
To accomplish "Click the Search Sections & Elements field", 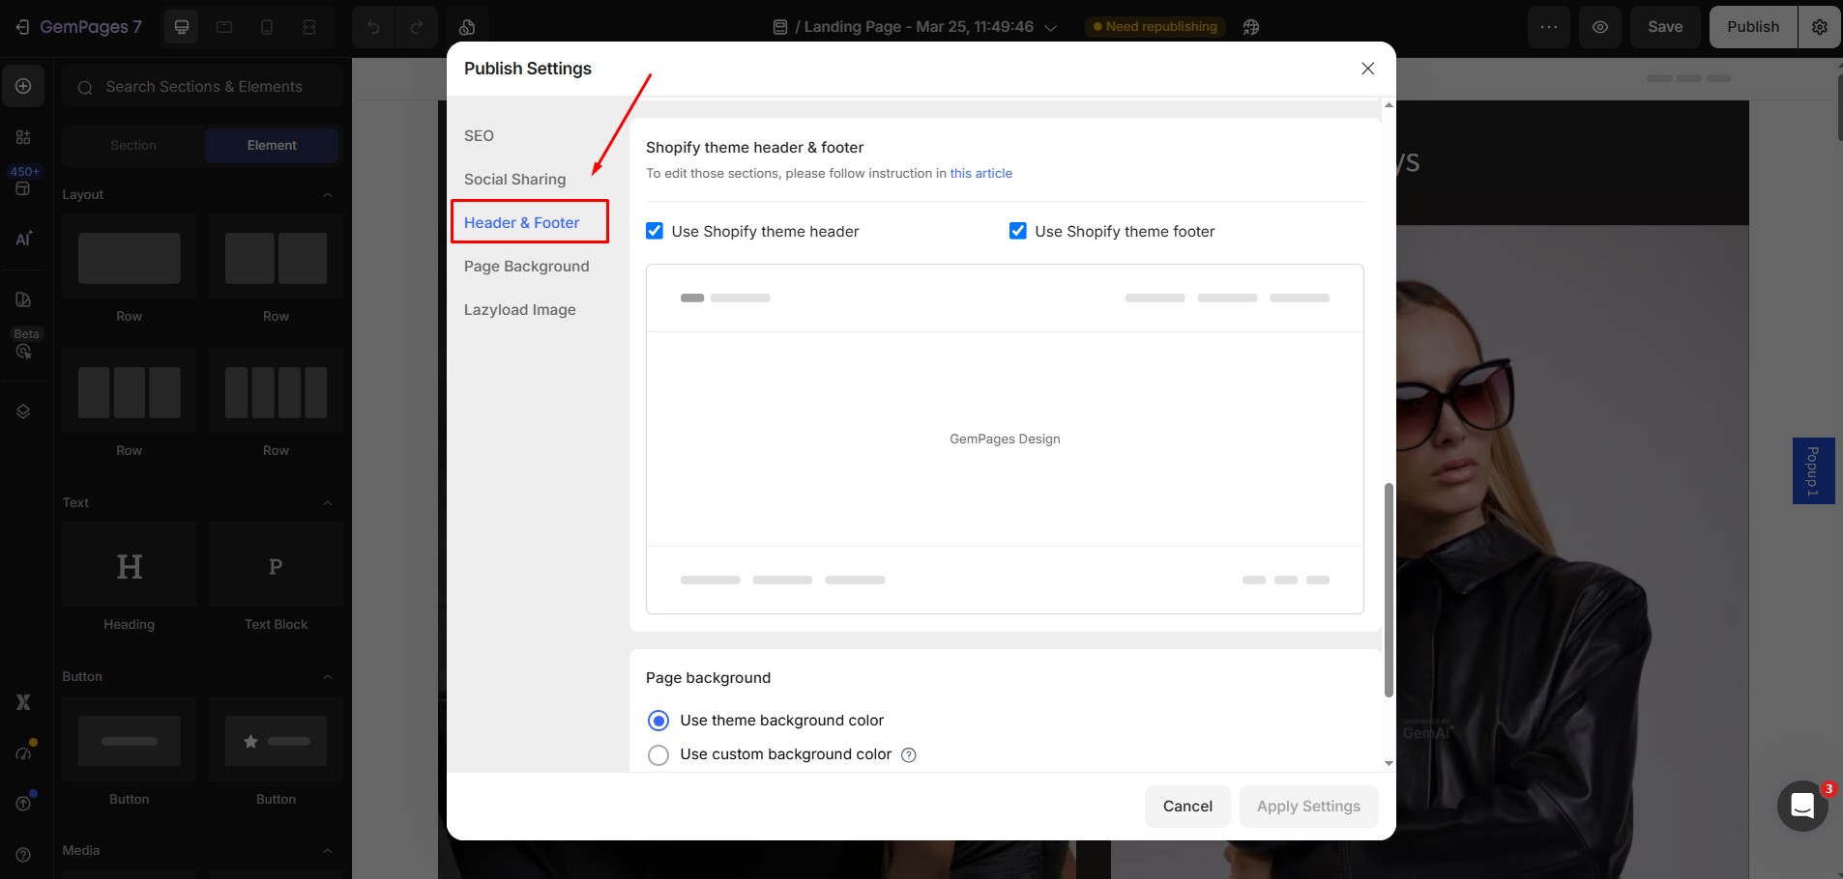I will pos(203,87).
